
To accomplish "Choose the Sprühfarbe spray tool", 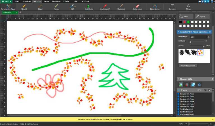I will point(88,7).
